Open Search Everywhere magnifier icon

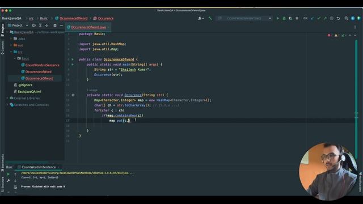click(346, 18)
